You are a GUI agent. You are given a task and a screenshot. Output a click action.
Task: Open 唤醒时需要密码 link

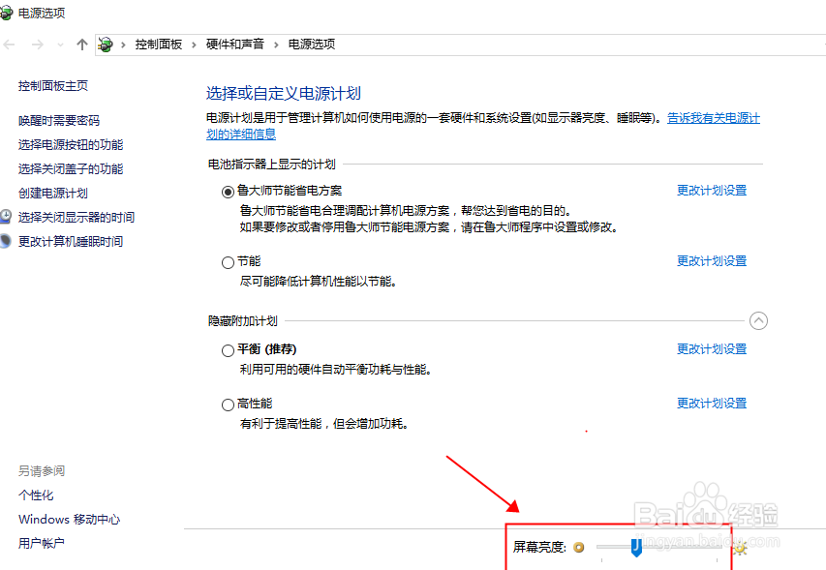pyautogui.click(x=59, y=121)
